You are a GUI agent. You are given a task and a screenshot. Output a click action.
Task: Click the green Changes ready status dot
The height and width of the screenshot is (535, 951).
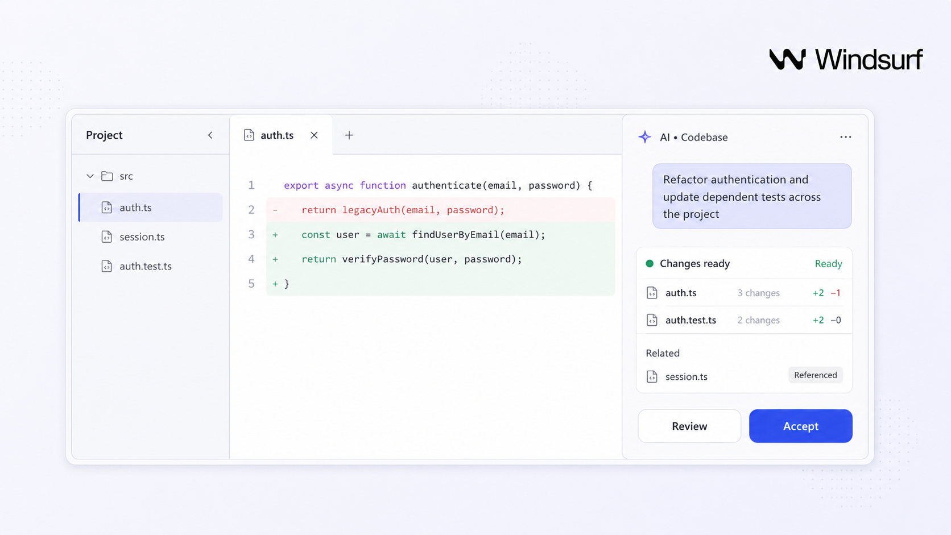point(650,264)
